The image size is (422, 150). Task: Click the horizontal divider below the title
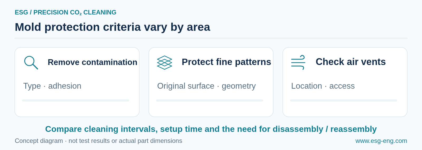[211, 38]
